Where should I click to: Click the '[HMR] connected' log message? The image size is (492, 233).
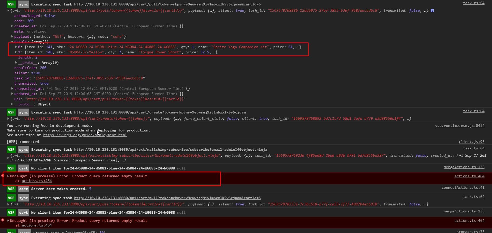(23, 142)
